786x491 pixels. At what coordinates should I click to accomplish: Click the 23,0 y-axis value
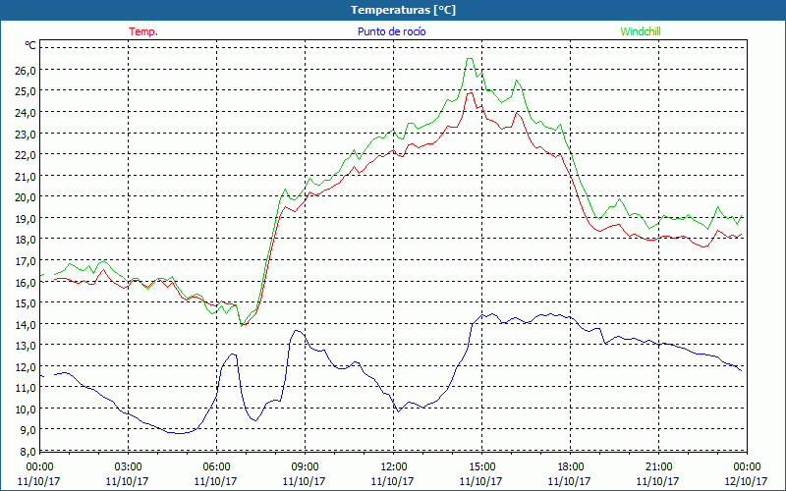click(x=26, y=134)
